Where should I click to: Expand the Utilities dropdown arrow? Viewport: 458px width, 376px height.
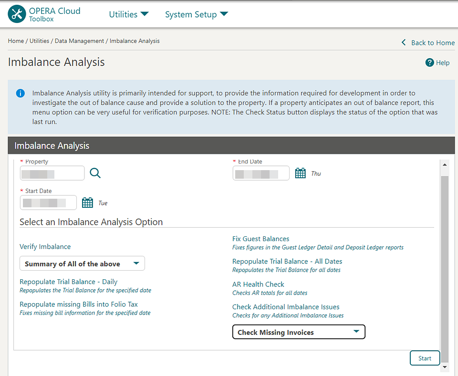tap(144, 14)
